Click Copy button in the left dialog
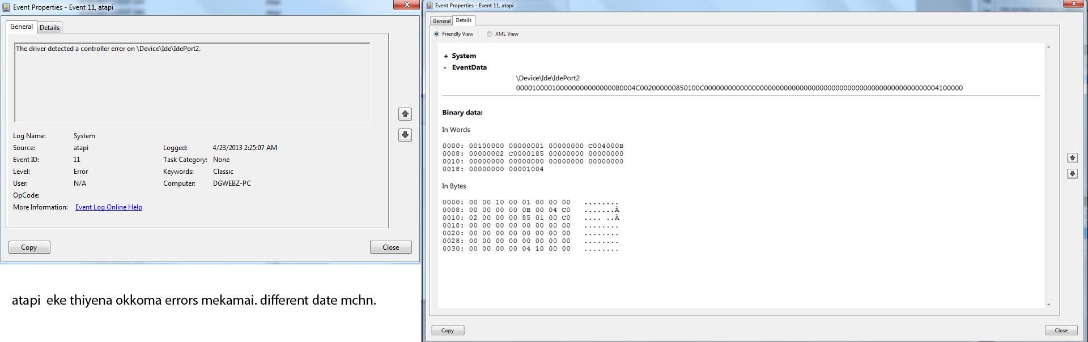Viewport: 1088px width, 342px height. 29,247
